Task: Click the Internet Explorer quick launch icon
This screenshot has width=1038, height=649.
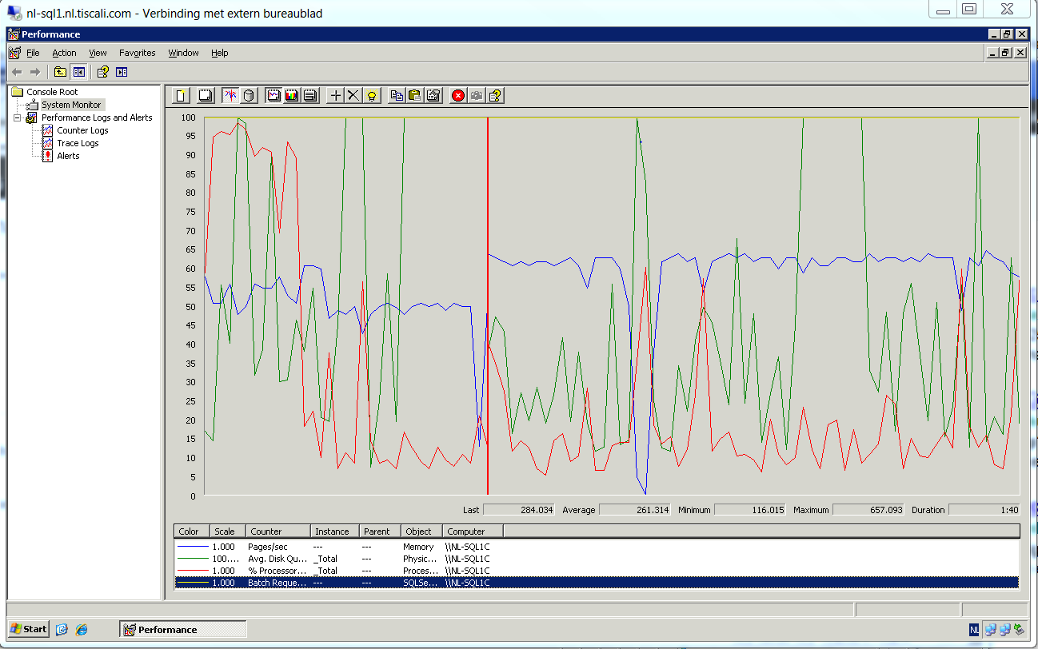Action: (81, 629)
